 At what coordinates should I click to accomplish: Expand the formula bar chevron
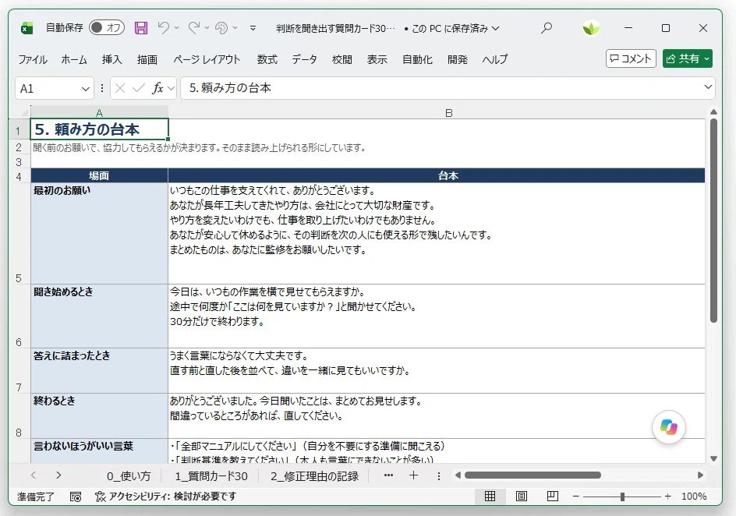pyautogui.click(x=708, y=87)
